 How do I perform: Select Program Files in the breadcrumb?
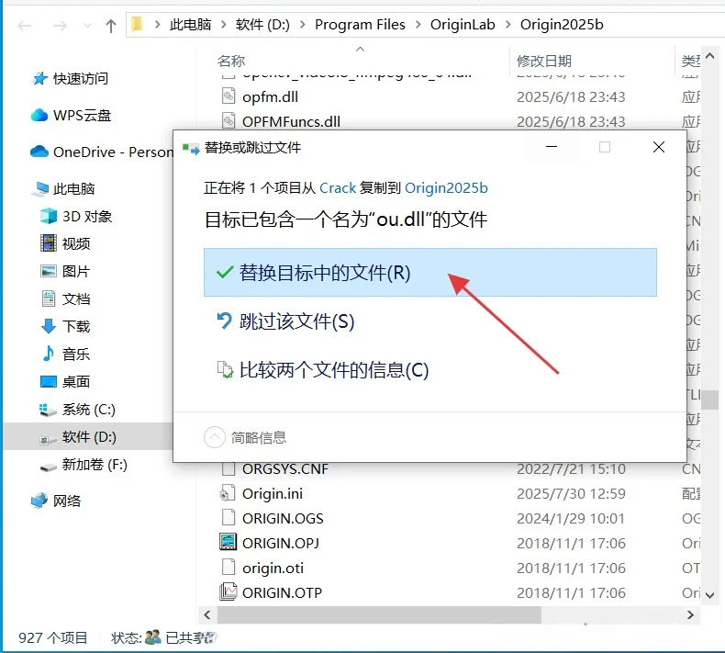tap(360, 25)
